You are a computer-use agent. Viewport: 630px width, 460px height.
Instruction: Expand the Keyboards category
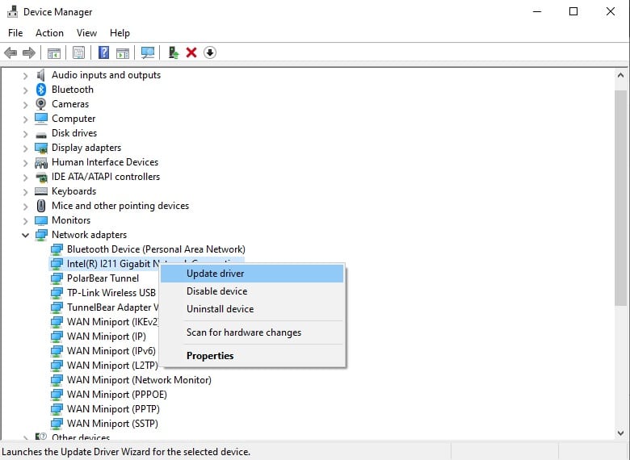point(25,191)
